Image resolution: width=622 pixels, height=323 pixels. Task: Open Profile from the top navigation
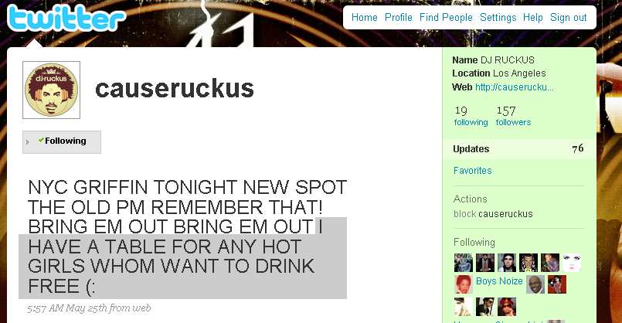(398, 18)
